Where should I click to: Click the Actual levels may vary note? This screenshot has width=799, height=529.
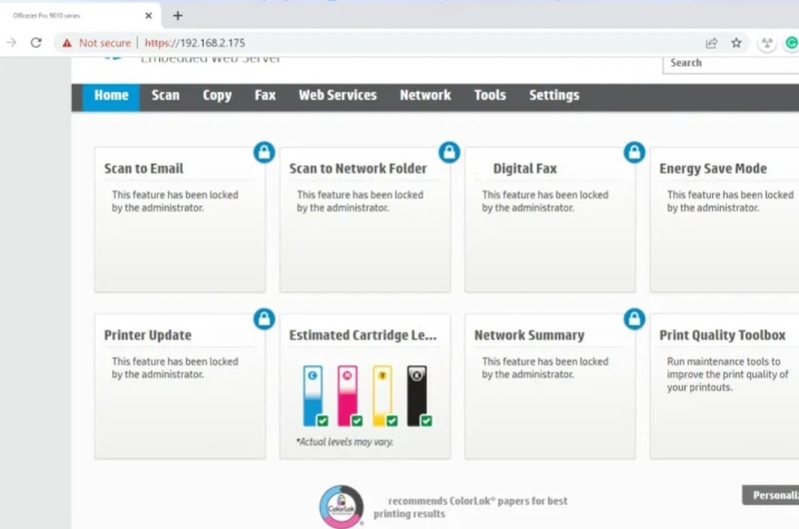click(345, 442)
